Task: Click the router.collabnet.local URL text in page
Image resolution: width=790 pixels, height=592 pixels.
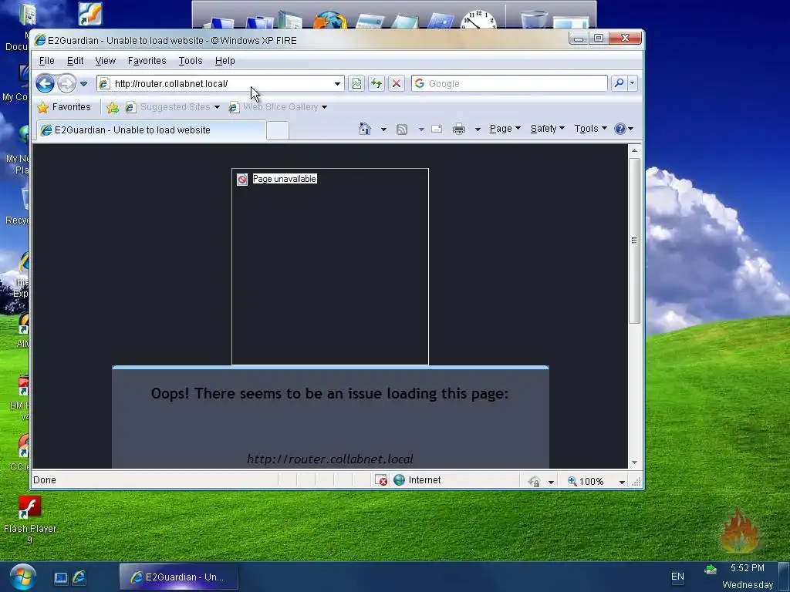Action: tap(330, 459)
